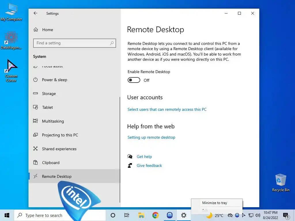The height and width of the screenshot is (221, 295).
Task: Click the Get help chat icon
Action: [x=130, y=156]
